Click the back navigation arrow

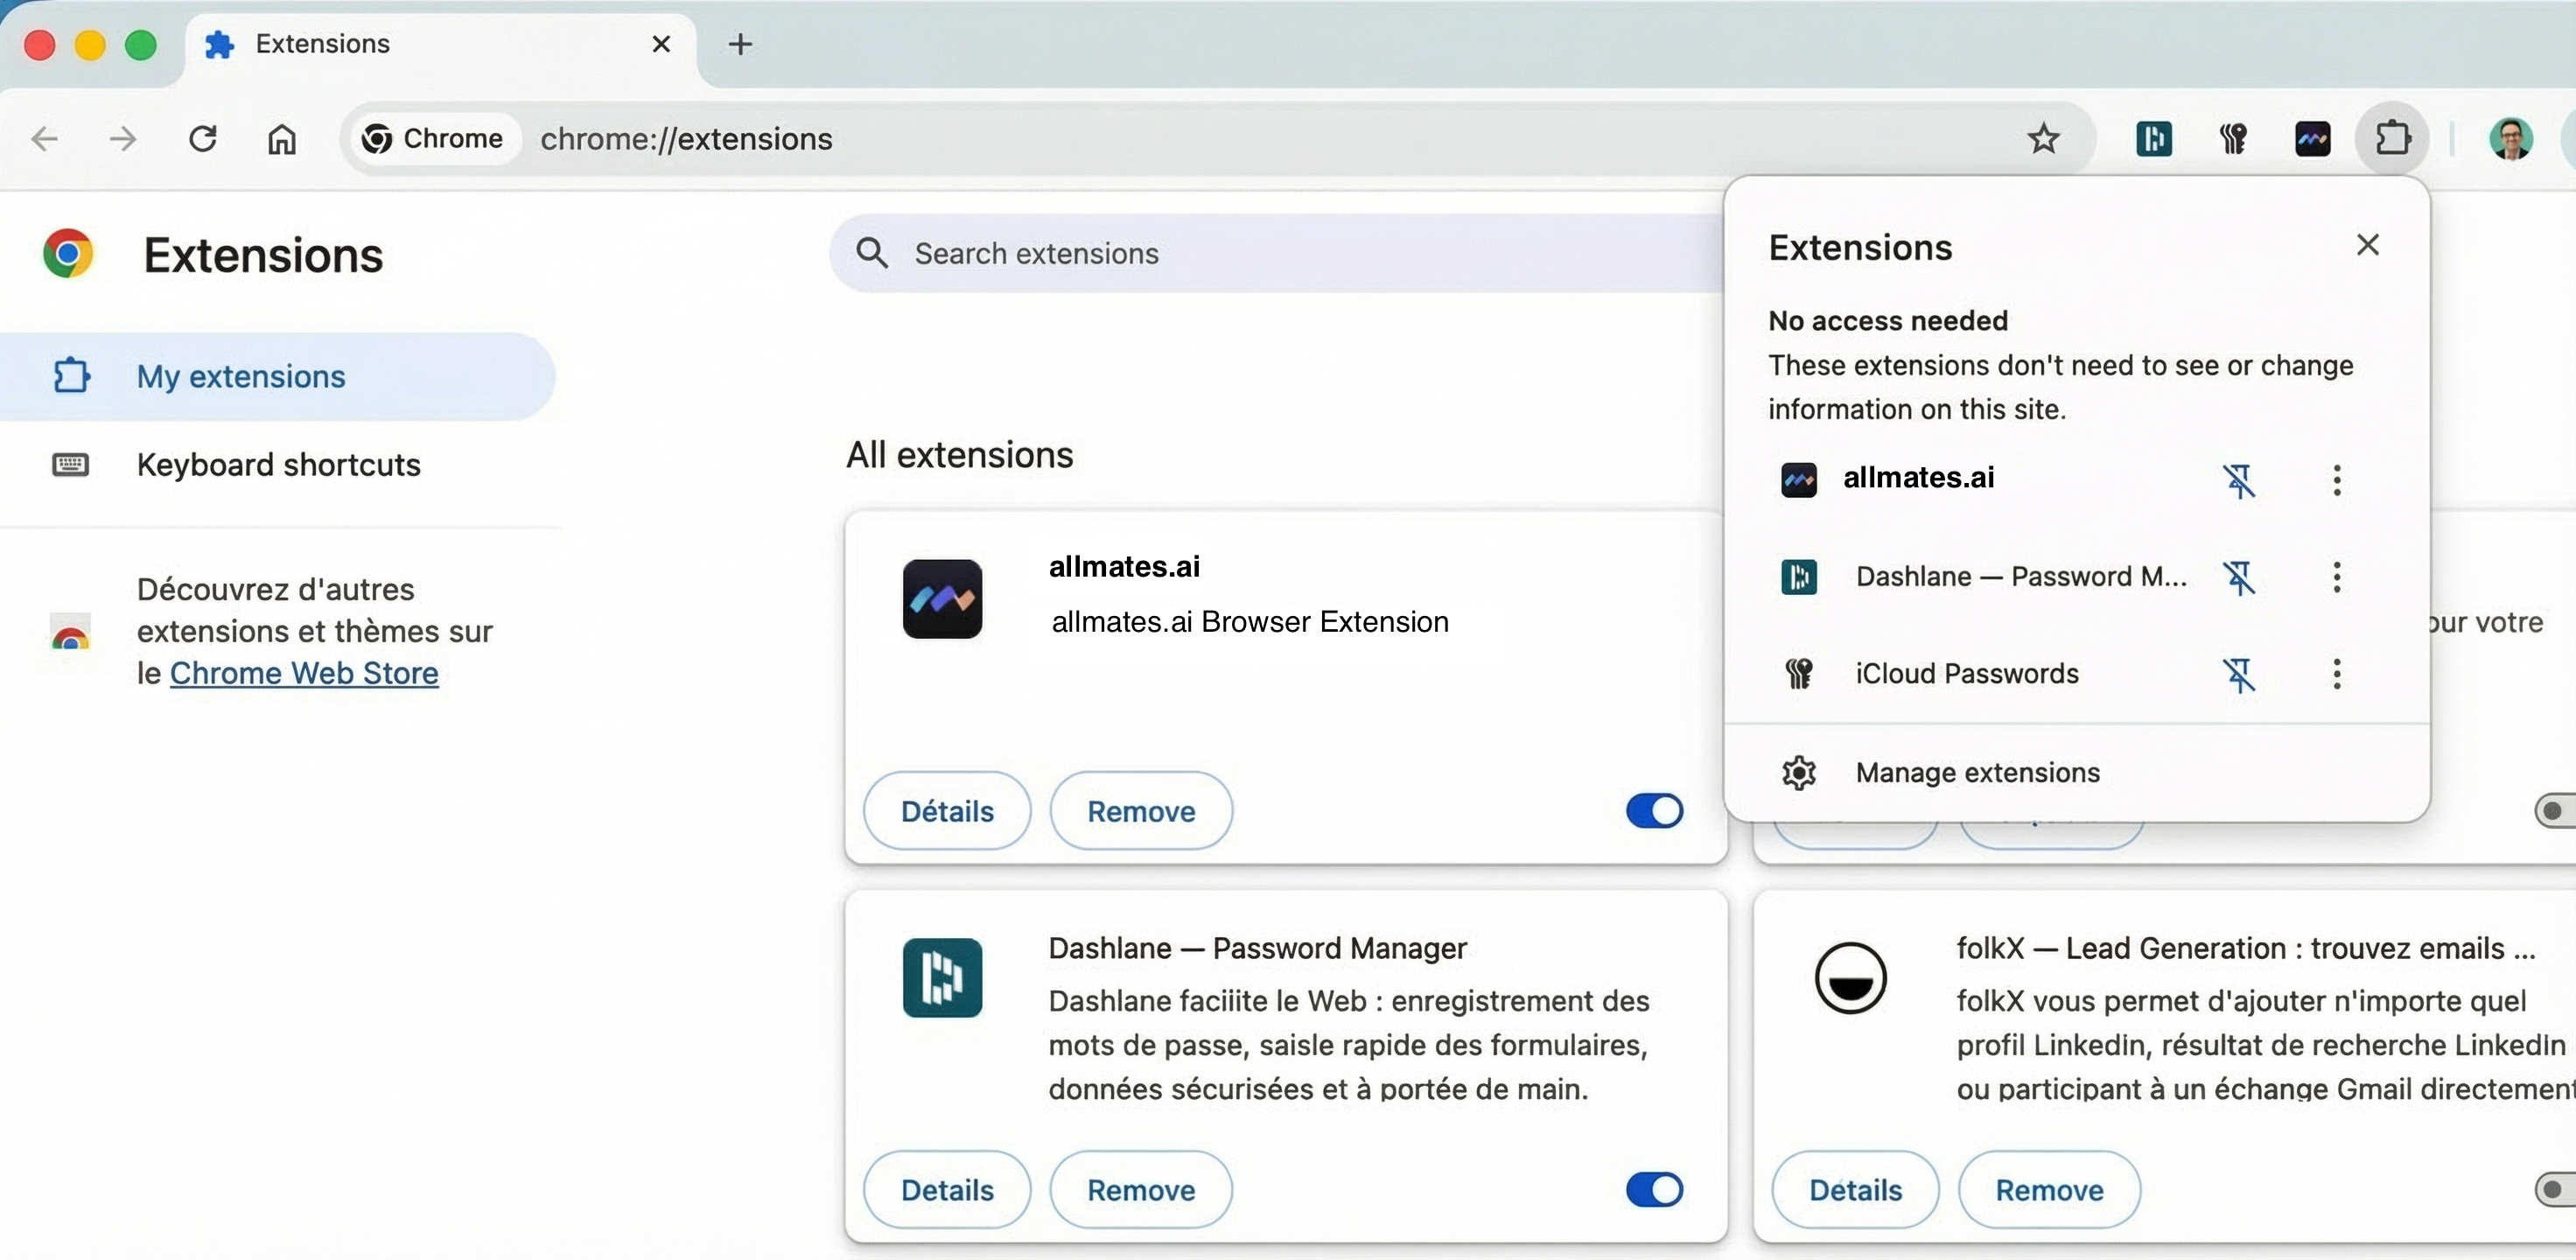(45, 138)
